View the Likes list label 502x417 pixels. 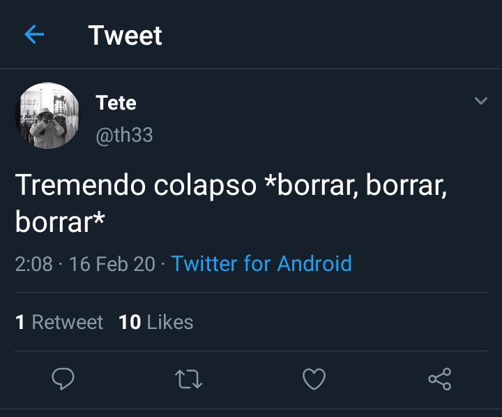point(170,322)
